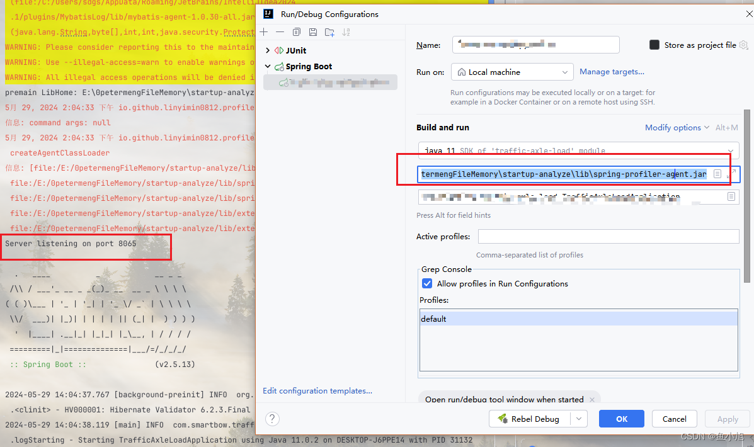Click the Starting TrafficAxleLoadApplication console line

[x=241, y=440]
